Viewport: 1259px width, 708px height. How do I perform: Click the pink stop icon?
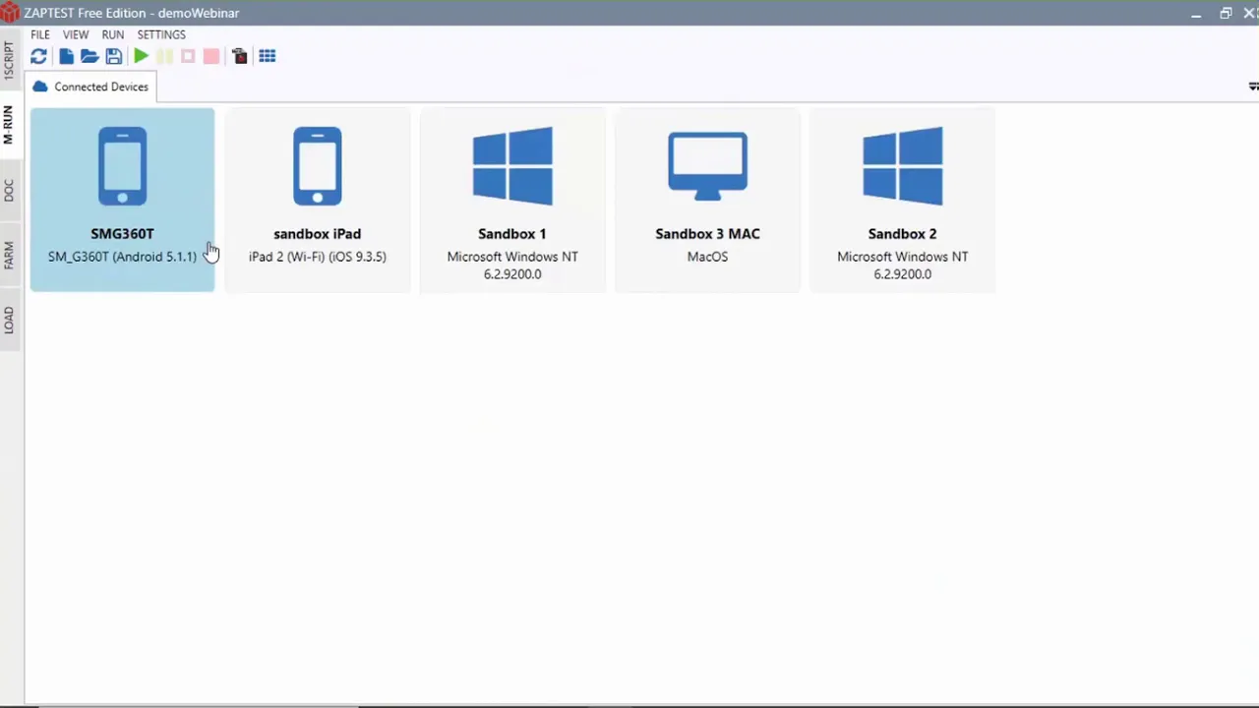coord(211,56)
